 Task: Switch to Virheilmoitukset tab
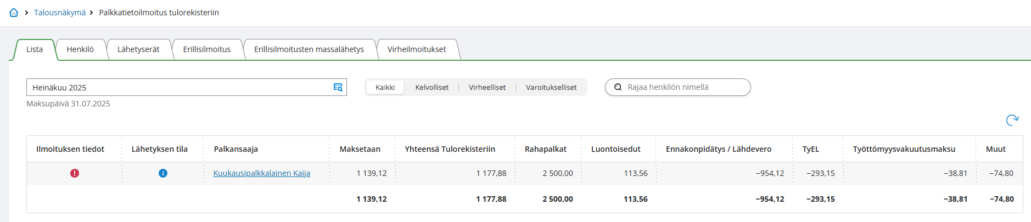click(417, 49)
